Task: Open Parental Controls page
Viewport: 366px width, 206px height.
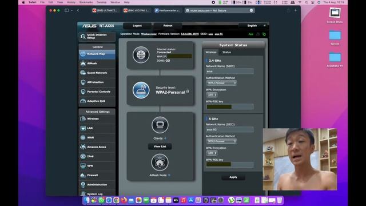Action: tap(97, 92)
